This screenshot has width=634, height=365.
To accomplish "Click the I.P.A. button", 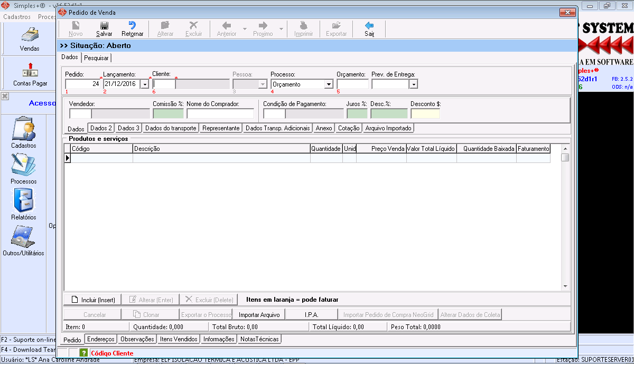I will click(x=312, y=314).
